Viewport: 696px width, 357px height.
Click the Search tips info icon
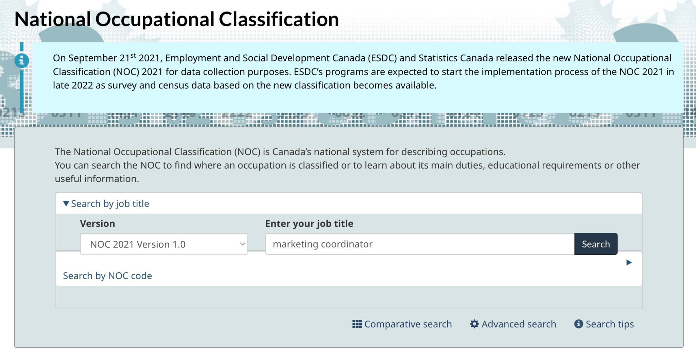click(x=579, y=324)
